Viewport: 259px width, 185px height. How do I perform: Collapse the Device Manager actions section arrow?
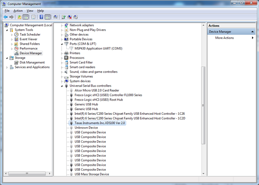(252, 32)
